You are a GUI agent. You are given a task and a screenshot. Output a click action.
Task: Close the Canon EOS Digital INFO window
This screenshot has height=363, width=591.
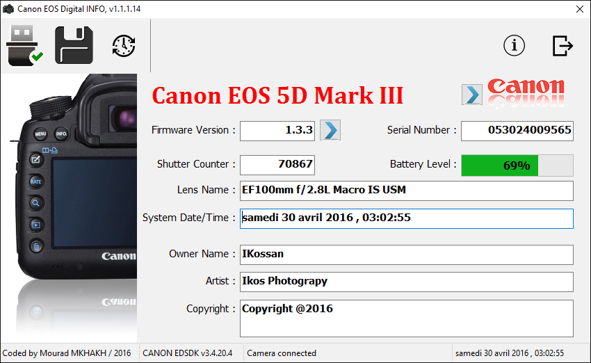click(x=580, y=9)
